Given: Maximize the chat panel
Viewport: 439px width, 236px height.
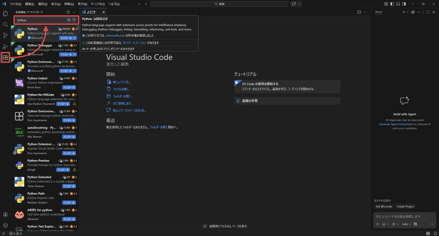Looking at the screenshot, I should coord(428,12).
